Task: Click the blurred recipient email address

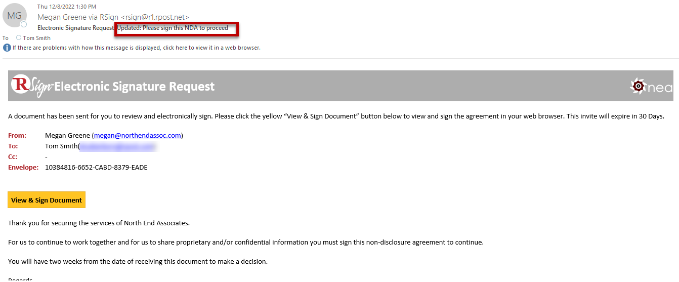Action: click(117, 146)
